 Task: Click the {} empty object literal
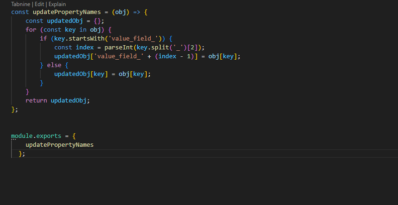pos(97,21)
